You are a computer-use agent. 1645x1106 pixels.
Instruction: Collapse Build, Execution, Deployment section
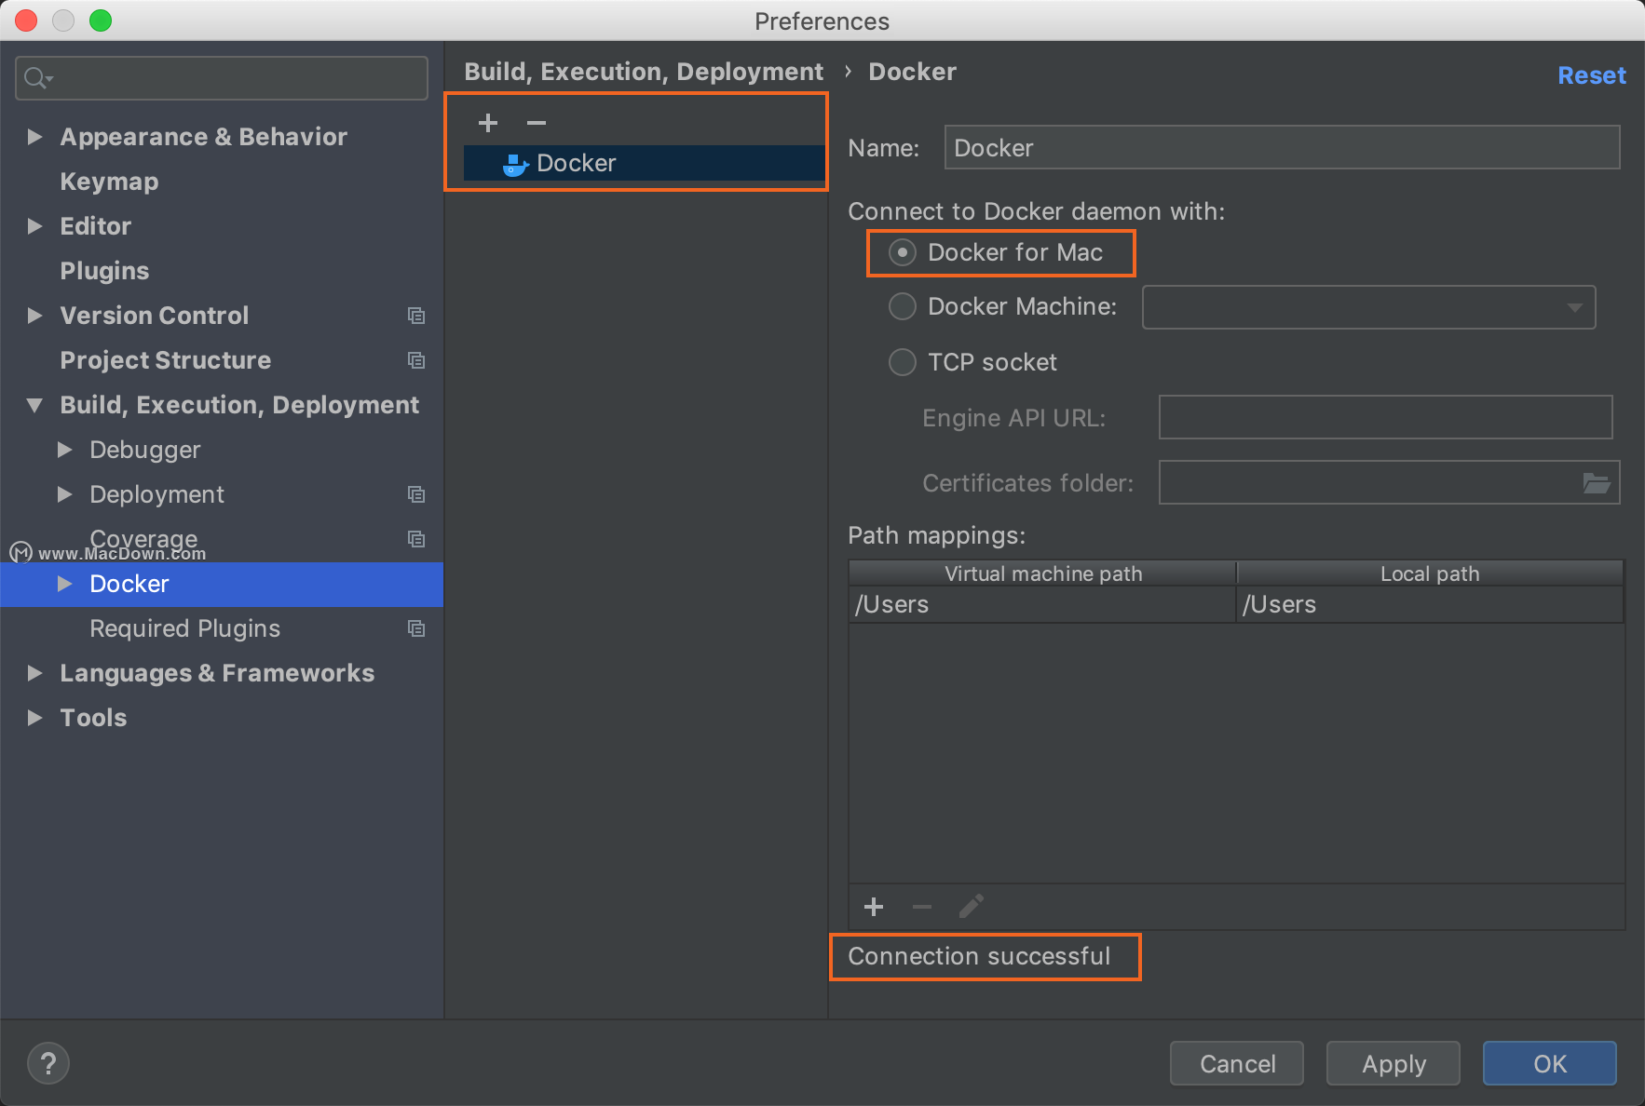(x=35, y=405)
